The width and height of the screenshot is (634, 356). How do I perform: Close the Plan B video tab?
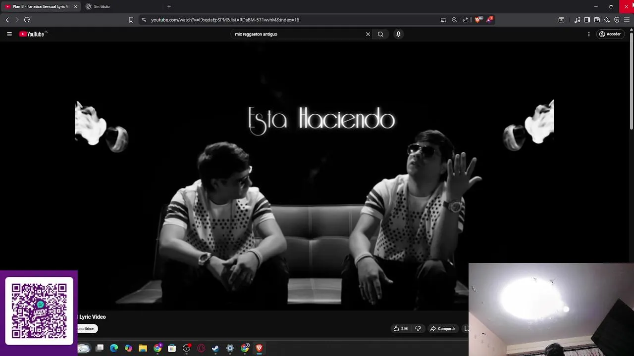(75, 6)
